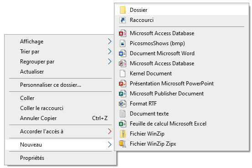Open the Affichage menu entry
The image size is (252, 168).
[x=59, y=42]
